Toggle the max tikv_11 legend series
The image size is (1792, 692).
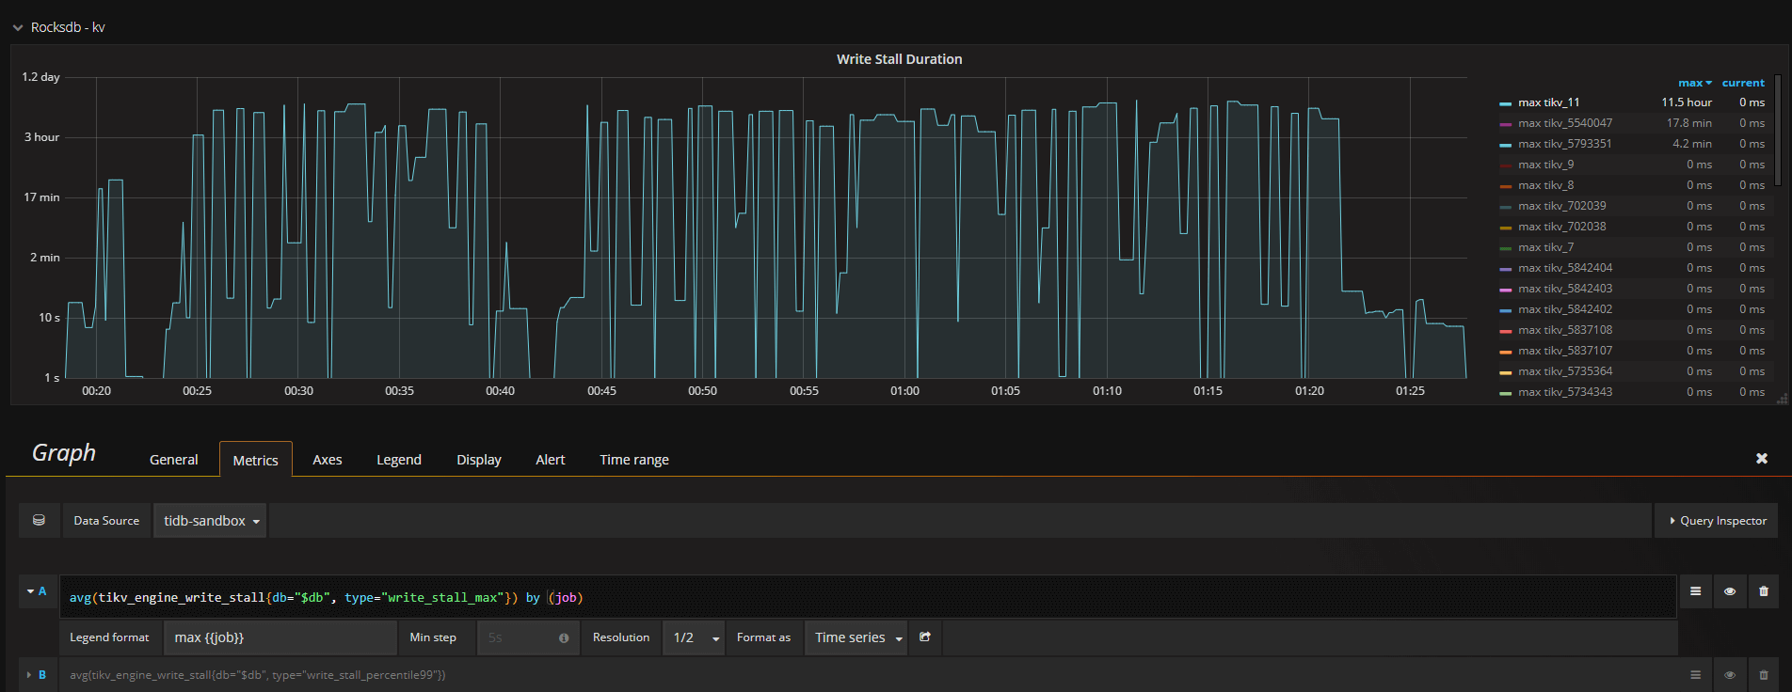click(x=1548, y=102)
